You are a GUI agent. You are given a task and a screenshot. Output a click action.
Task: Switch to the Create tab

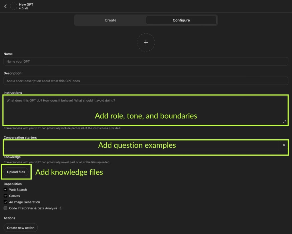[x=110, y=20]
